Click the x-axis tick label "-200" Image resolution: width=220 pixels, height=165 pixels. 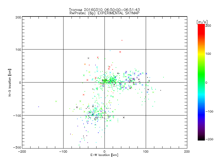(22, 152)
